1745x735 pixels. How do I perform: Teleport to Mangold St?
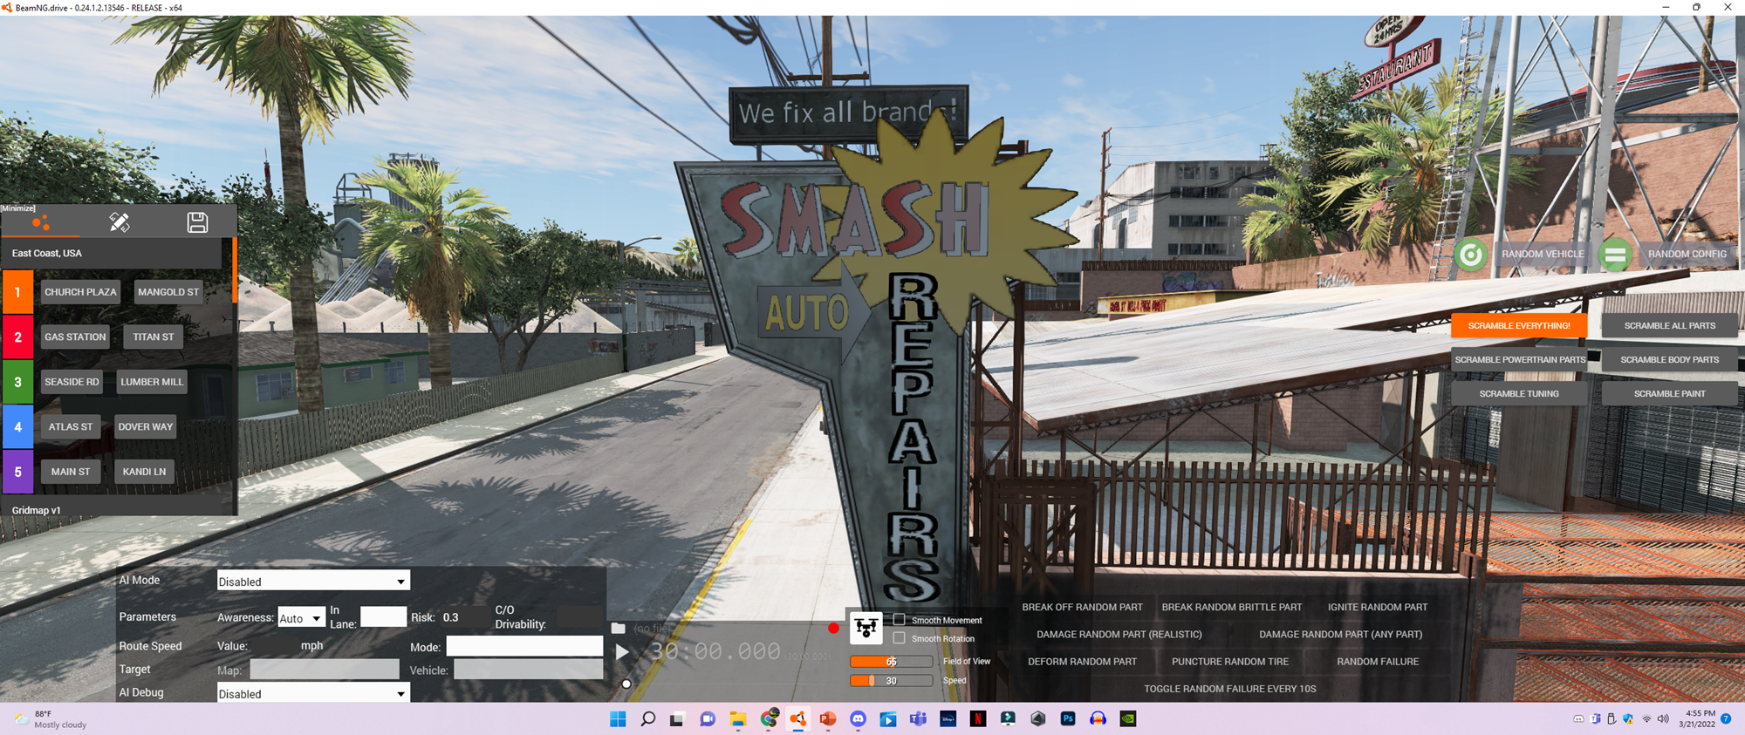(x=168, y=292)
